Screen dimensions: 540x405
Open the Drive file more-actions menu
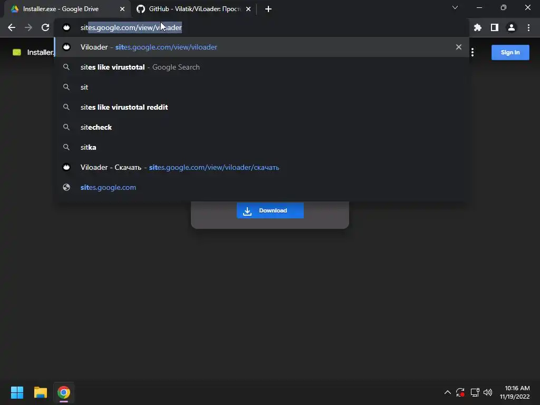coord(472,52)
